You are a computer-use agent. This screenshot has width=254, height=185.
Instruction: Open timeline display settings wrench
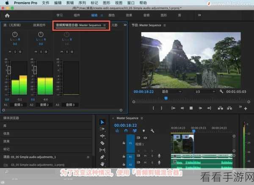click(152, 131)
